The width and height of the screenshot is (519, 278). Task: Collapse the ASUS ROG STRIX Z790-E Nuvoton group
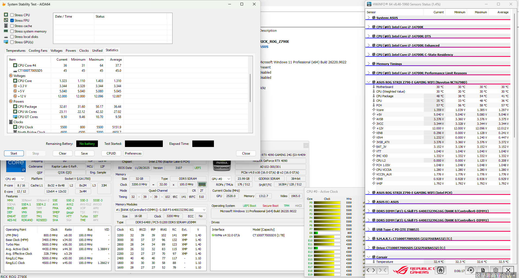(x=368, y=82)
